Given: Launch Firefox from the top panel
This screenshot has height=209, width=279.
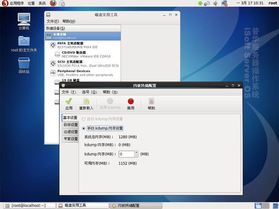Looking at the screenshot, I should pos(53,3).
